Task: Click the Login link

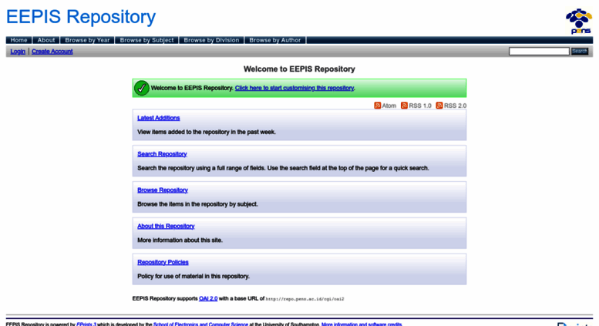Action: click(18, 52)
